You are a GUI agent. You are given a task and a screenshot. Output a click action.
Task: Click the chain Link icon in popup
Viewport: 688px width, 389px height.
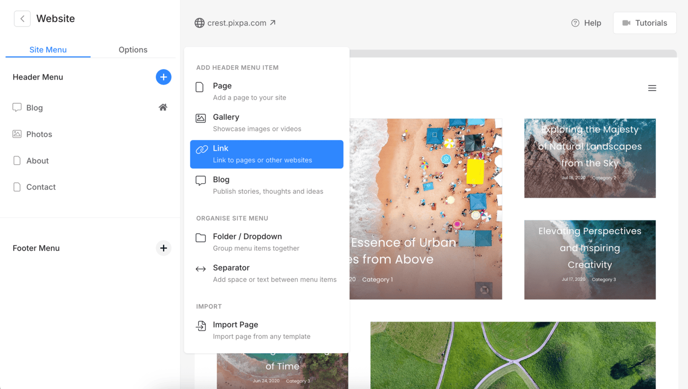[x=201, y=150]
